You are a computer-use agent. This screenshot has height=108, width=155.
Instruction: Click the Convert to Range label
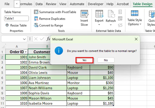point(51,25)
